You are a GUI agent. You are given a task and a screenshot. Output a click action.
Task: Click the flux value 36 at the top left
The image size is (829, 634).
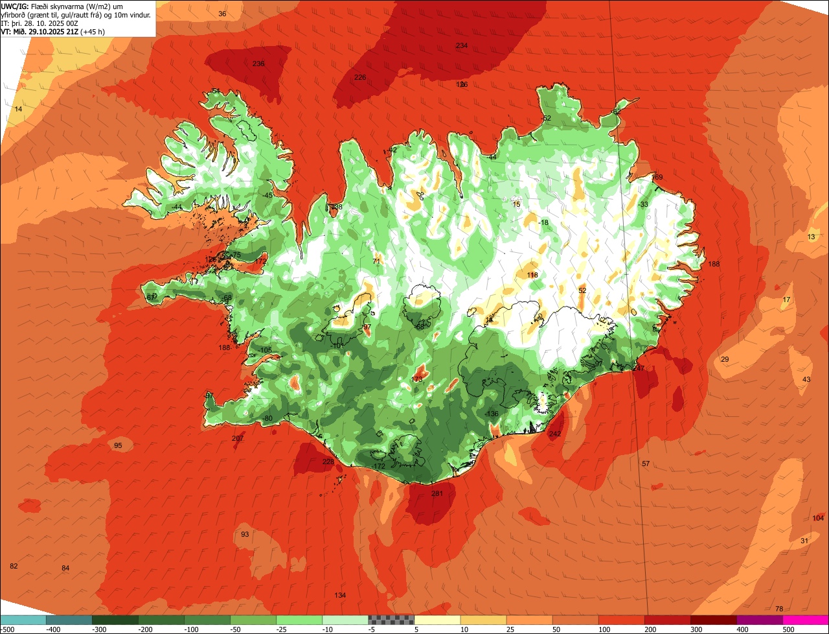point(222,14)
